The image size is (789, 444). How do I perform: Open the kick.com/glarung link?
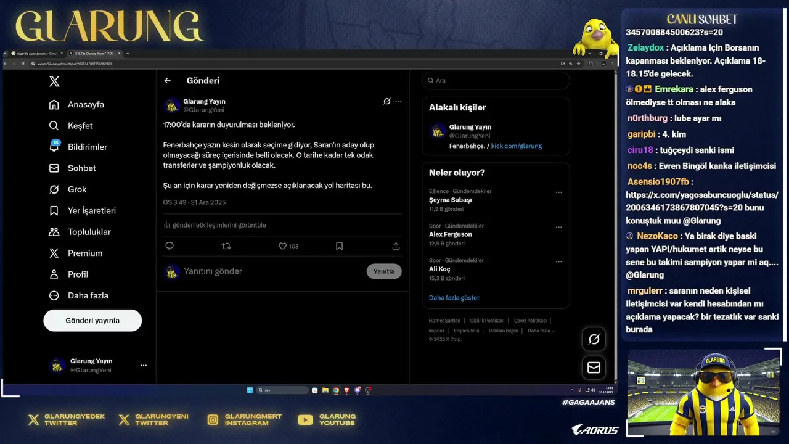517,146
